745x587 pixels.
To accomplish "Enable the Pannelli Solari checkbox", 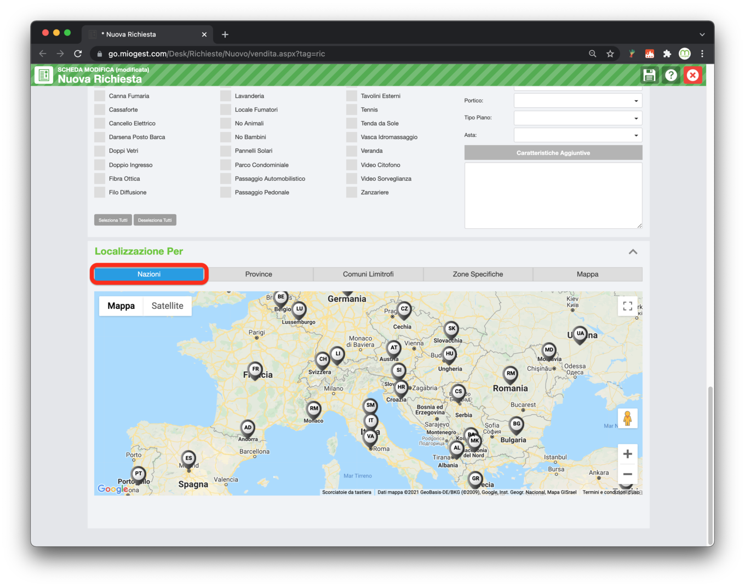I will pyautogui.click(x=226, y=151).
